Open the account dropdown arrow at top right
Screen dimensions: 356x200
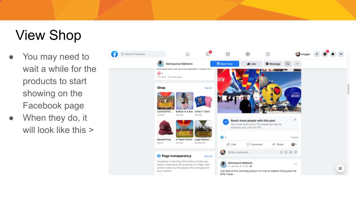[341, 54]
